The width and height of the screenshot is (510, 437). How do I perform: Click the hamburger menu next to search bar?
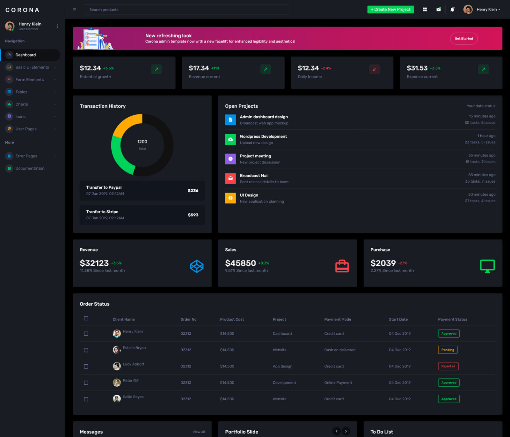click(x=74, y=9)
